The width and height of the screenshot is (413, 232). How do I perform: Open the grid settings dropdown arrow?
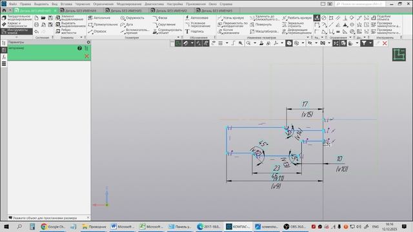click(227, 43)
